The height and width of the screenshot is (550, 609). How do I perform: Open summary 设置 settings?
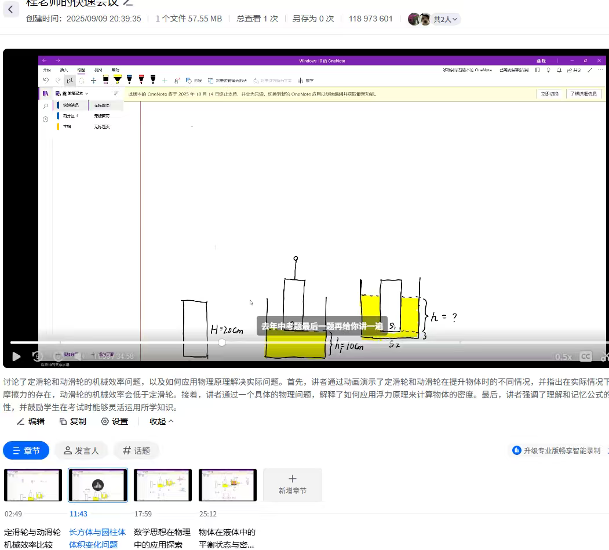(115, 421)
